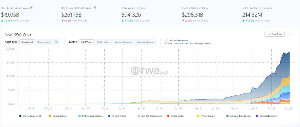
Task: Click the Download button
Action: [275, 34]
